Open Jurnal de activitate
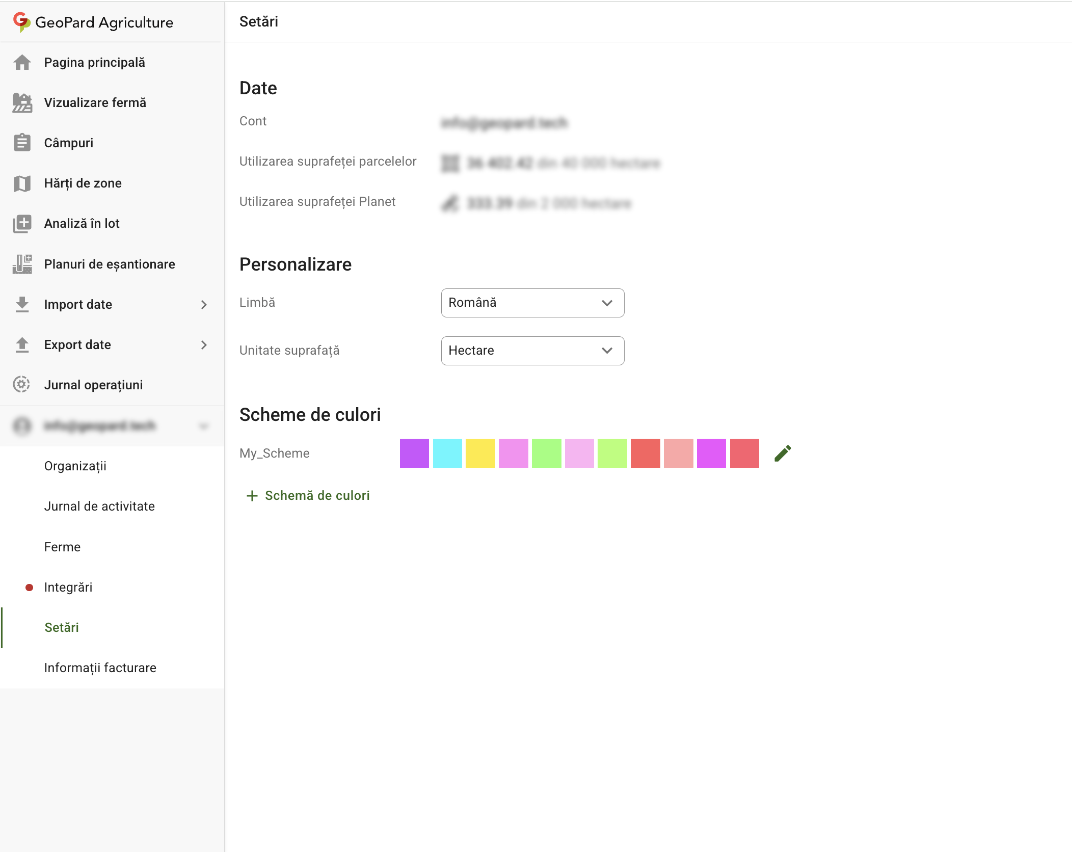 (x=99, y=506)
